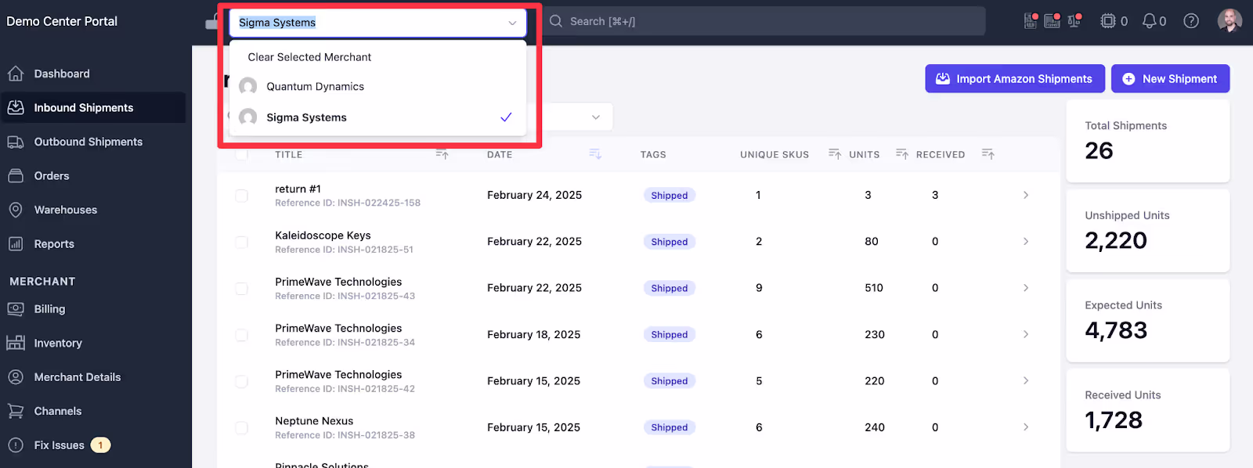Viewport: 1253px width, 468px height.
Task: Click the Warehouses location pin icon
Action: click(16, 210)
